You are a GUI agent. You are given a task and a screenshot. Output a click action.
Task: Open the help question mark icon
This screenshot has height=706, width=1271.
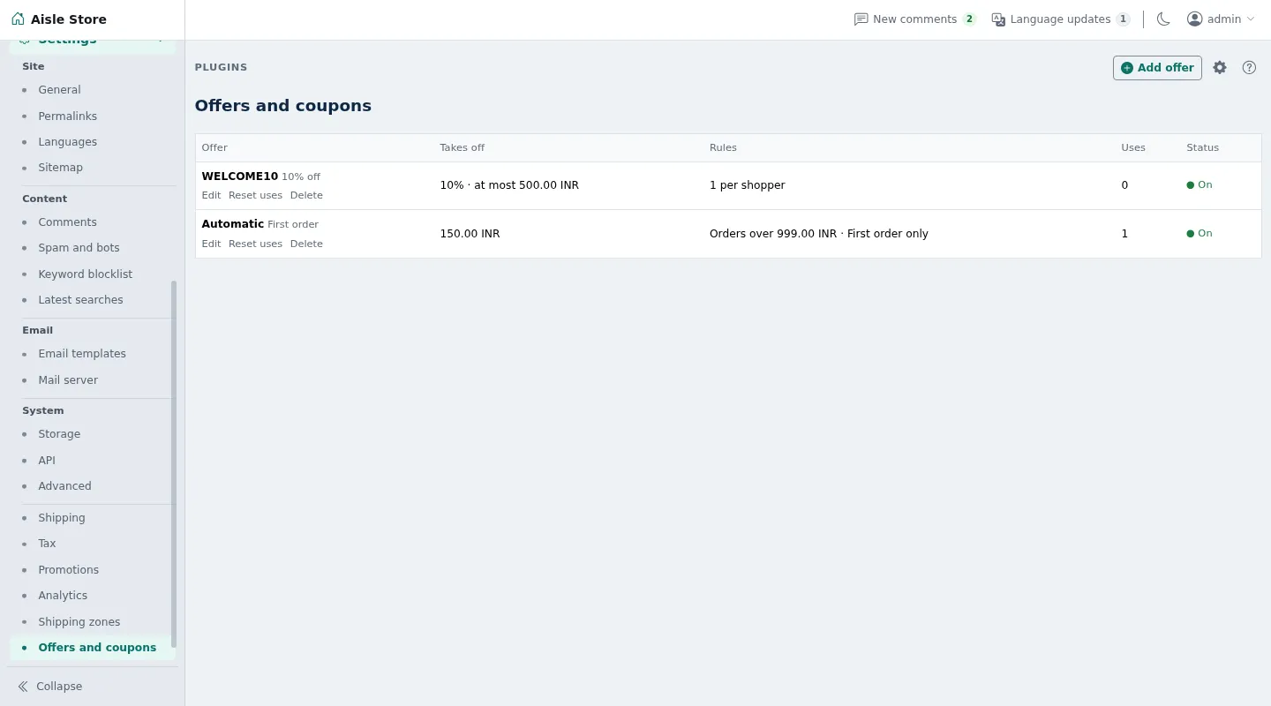point(1249,67)
